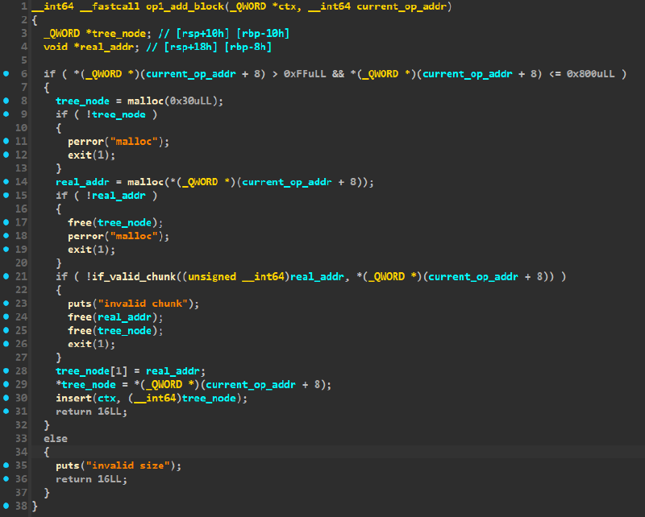The image size is (645, 517).
Task: Click current_op_addr in the function signature
Action: [x=401, y=6]
